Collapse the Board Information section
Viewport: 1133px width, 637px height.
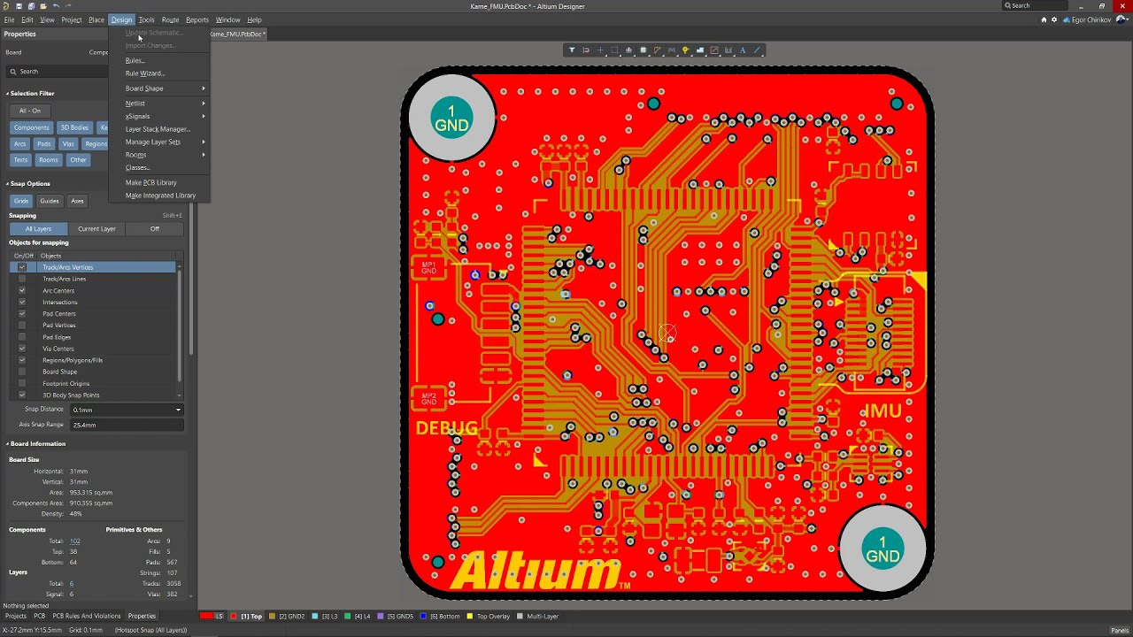point(8,443)
